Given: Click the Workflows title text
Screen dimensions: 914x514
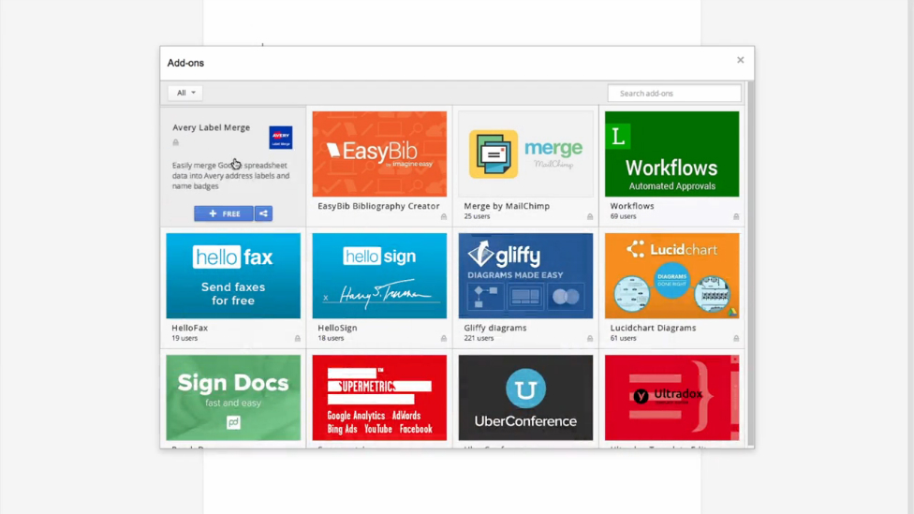Looking at the screenshot, I should click(632, 206).
